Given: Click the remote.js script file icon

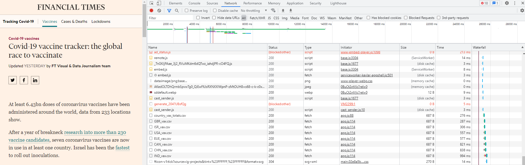Looking at the screenshot, I should (151, 58).
